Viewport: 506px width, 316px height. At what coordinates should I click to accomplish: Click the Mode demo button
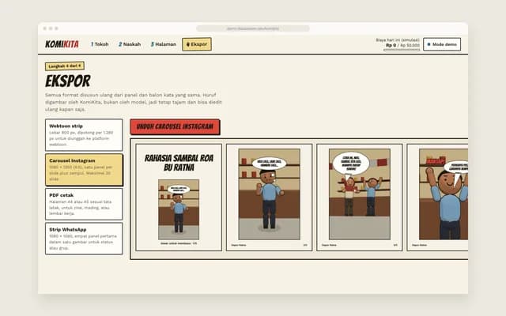(442, 44)
